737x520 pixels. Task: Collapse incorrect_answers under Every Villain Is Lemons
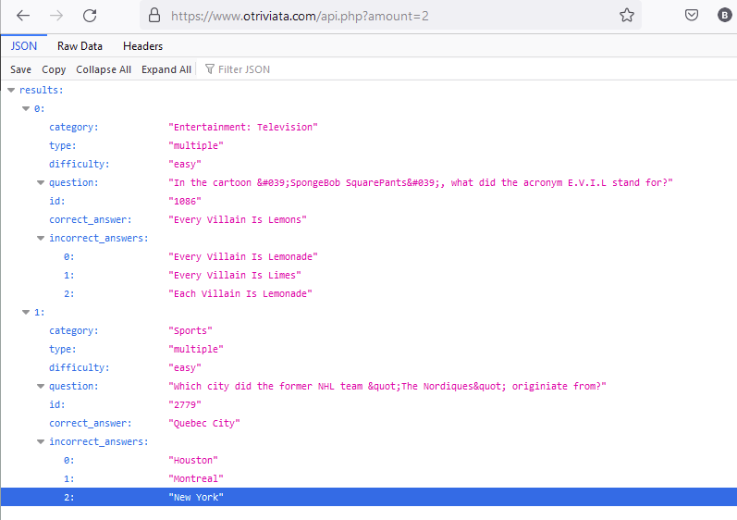point(41,239)
